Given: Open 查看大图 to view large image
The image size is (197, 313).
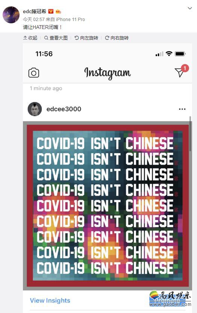Looking at the screenshot, I should coord(56,38).
